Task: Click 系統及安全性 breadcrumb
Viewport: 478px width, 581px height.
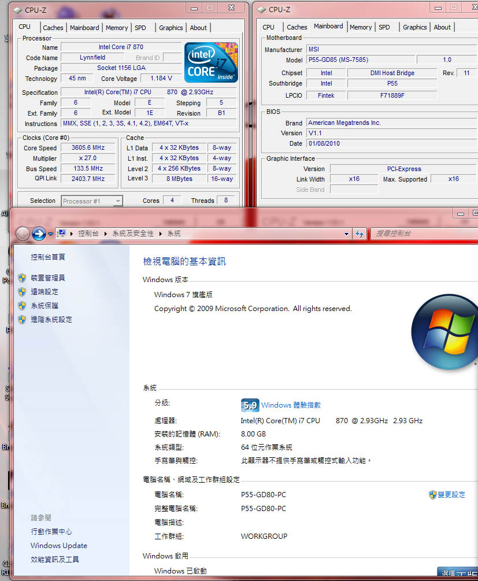Action: pyautogui.click(x=133, y=234)
